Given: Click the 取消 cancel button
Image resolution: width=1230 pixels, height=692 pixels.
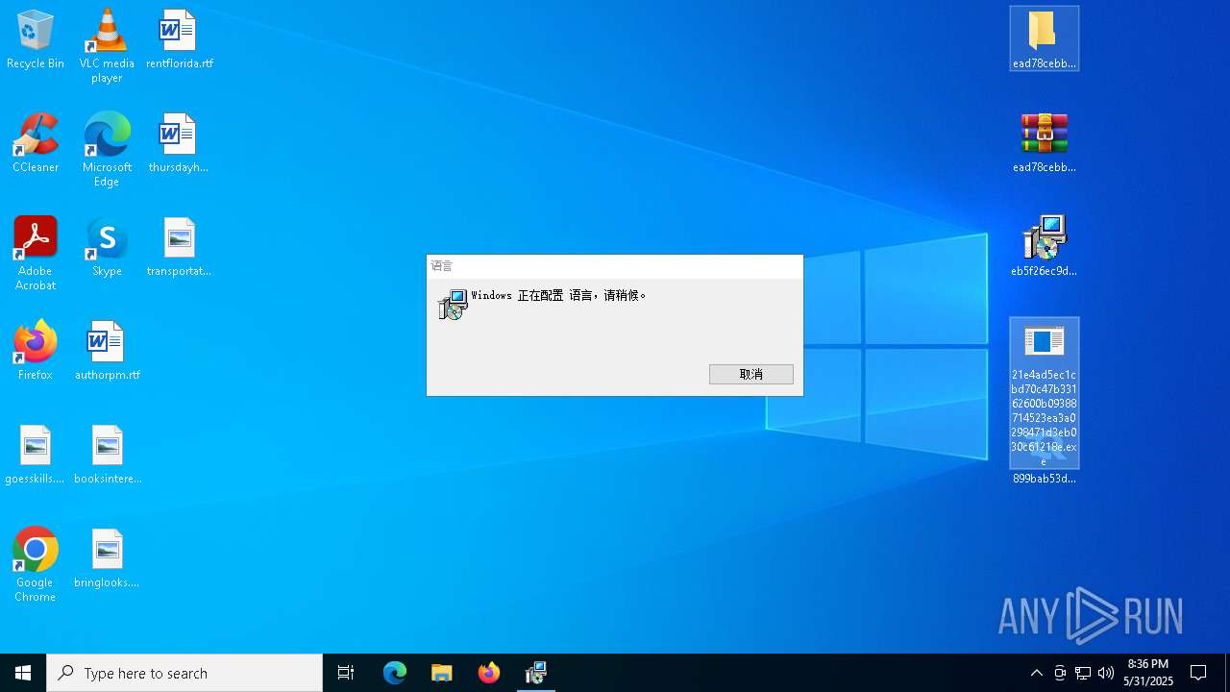Looking at the screenshot, I should click(751, 375).
